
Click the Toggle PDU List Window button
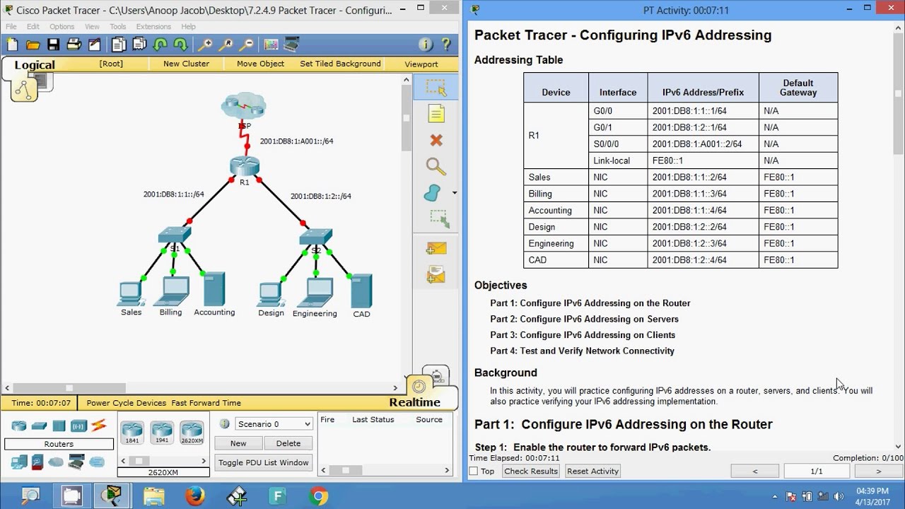point(263,462)
